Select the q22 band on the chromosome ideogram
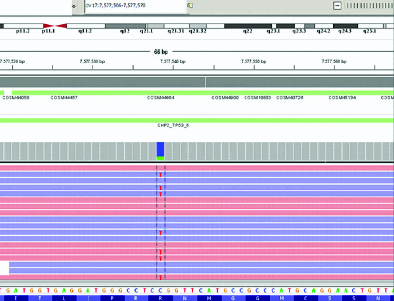 tap(247, 26)
